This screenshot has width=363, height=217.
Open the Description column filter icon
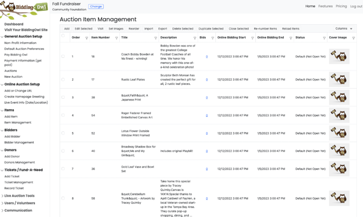tap(195, 38)
